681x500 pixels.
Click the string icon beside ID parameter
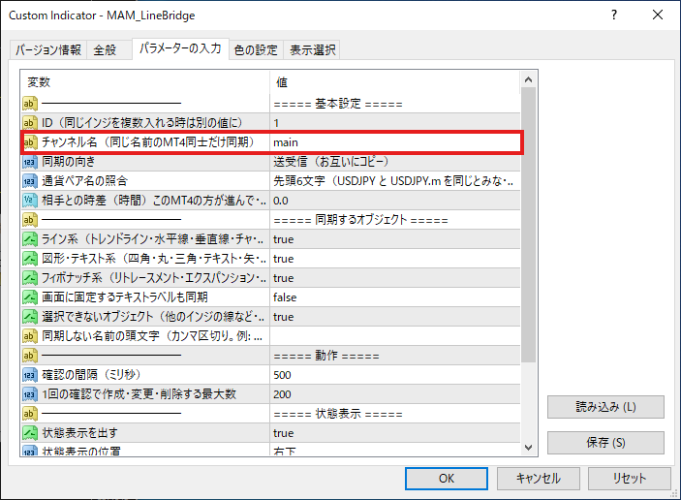click(30, 123)
